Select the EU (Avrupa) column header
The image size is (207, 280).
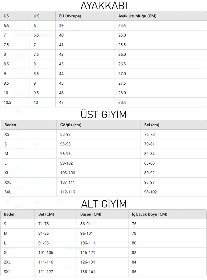70,16
